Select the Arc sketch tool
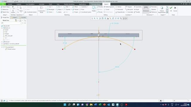The height and width of the screenshot is (107, 191). (58, 7)
